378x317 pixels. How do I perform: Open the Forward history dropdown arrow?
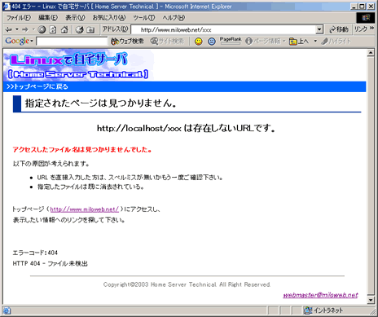[x=33, y=29]
